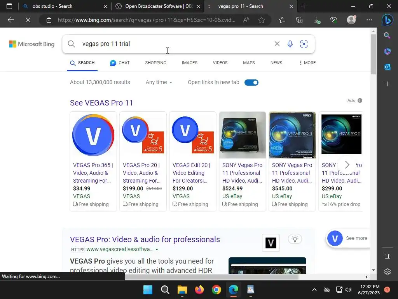This screenshot has width=398, height=299.
Task: Open VEGAS Edit 20 product listing
Action: pos(193,162)
